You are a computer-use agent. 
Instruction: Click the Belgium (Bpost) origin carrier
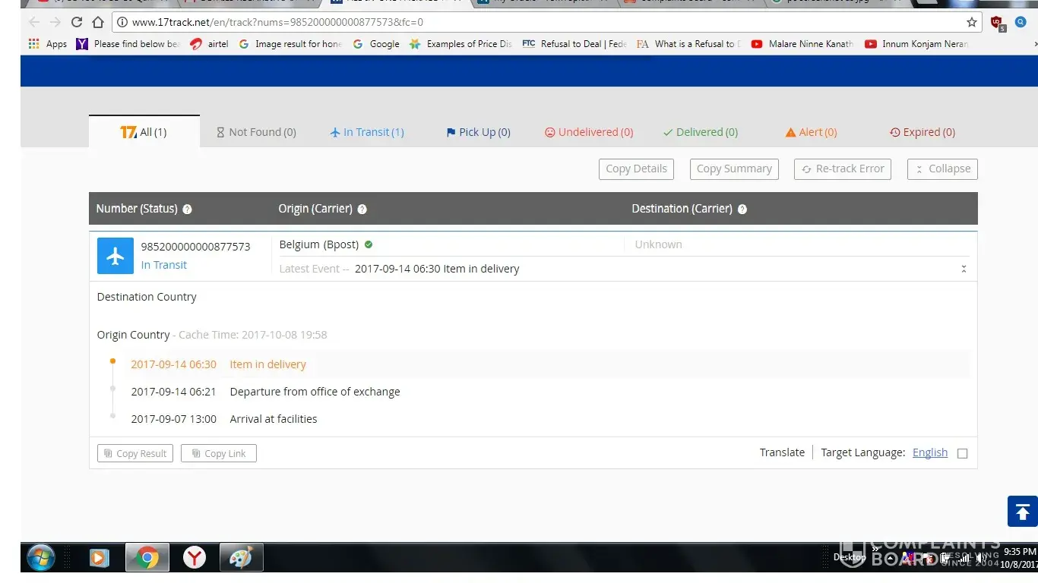click(x=319, y=244)
